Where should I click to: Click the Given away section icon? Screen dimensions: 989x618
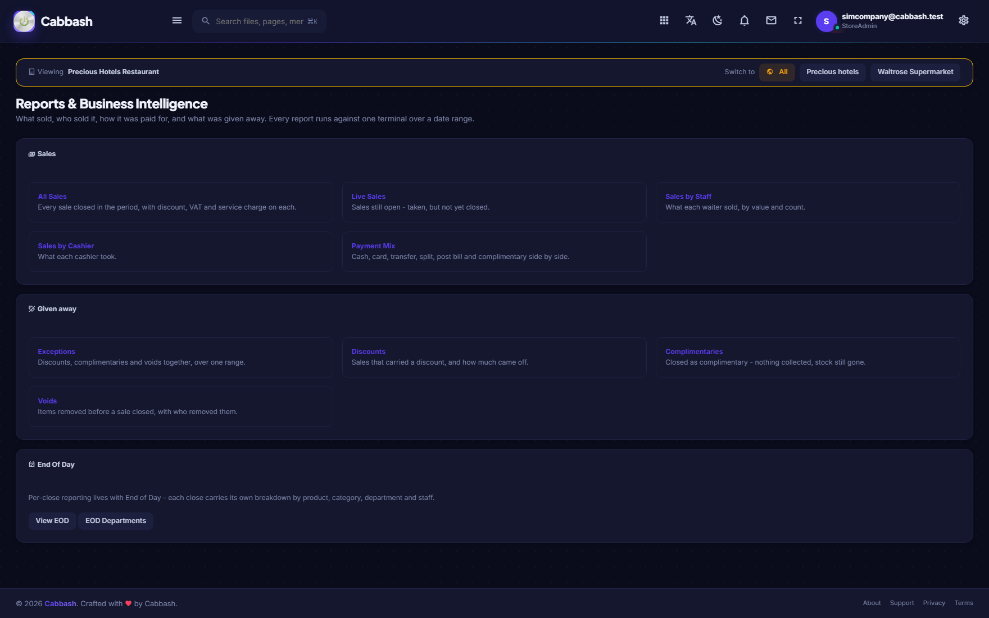(31, 309)
